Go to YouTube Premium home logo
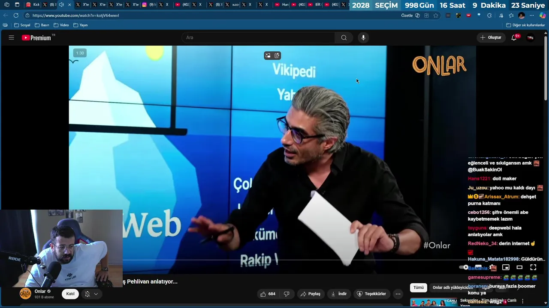Viewport: 549px width, 308px height. click(36, 38)
